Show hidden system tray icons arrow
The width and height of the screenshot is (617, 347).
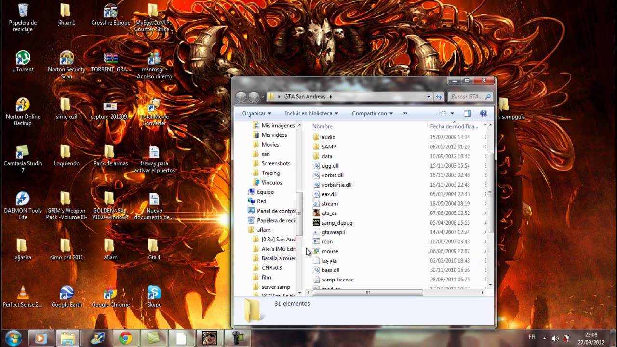[x=545, y=338]
